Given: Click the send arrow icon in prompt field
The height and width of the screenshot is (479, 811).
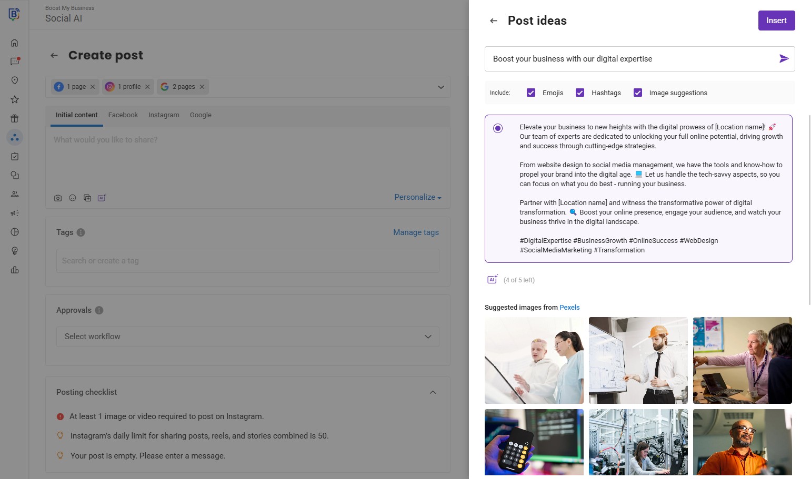Looking at the screenshot, I should click(784, 59).
